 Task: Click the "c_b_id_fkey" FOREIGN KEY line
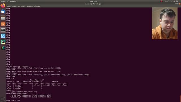[x=31, y=97]
